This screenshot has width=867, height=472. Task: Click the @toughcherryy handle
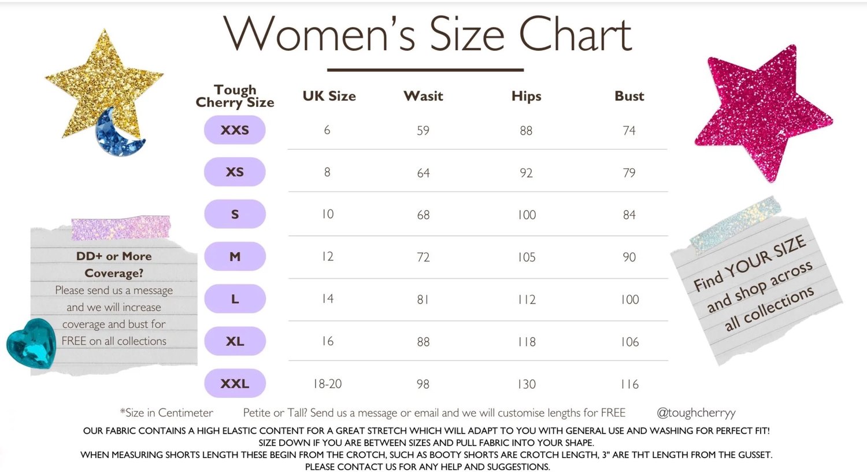(x=696, y=413)
